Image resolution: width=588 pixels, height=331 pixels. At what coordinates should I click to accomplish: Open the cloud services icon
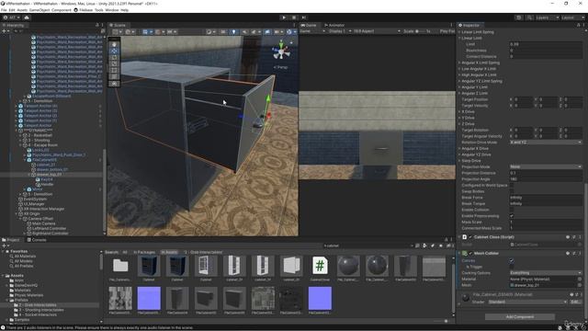[27, 17]
